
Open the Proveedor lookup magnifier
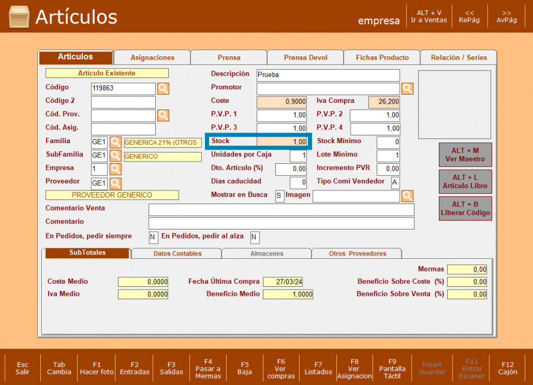tap(115, 183)
